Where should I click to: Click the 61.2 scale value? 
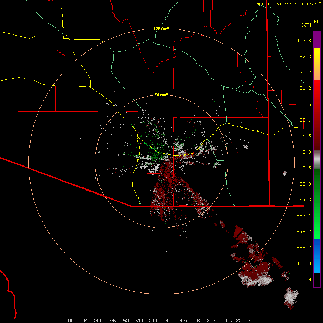tap(305, 88)
